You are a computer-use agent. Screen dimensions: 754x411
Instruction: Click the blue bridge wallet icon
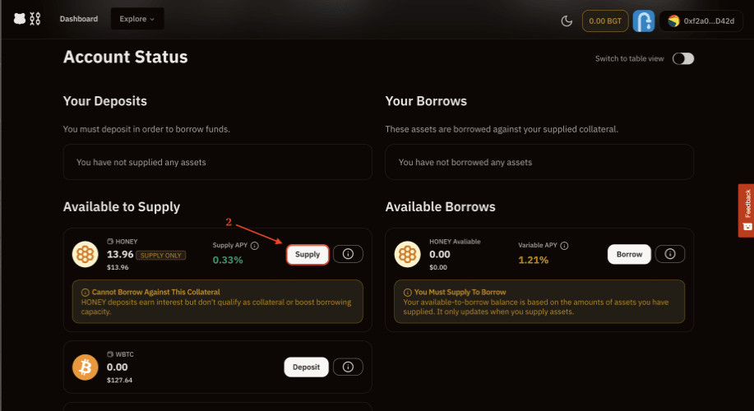click(643, 21)
